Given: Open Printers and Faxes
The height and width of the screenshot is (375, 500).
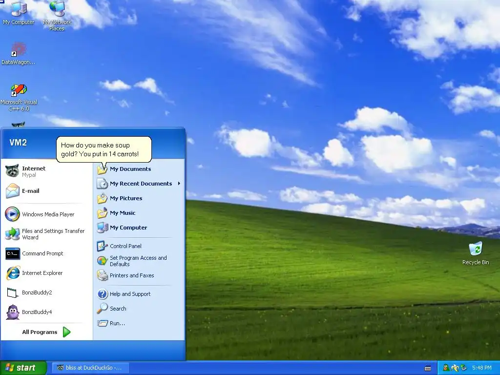Looking at the screenshot, I should [139, 275].
